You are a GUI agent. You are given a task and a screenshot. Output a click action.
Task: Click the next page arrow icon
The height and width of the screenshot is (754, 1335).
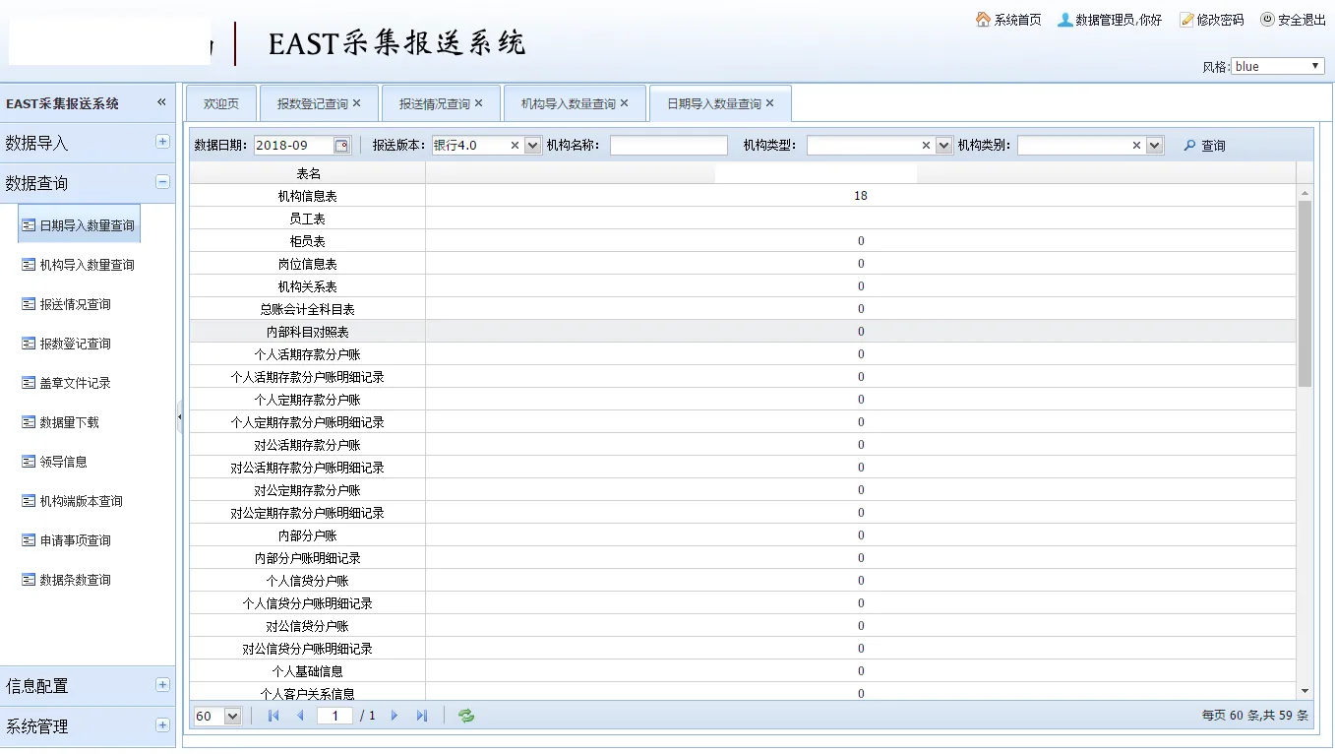(x=394, y=716)
